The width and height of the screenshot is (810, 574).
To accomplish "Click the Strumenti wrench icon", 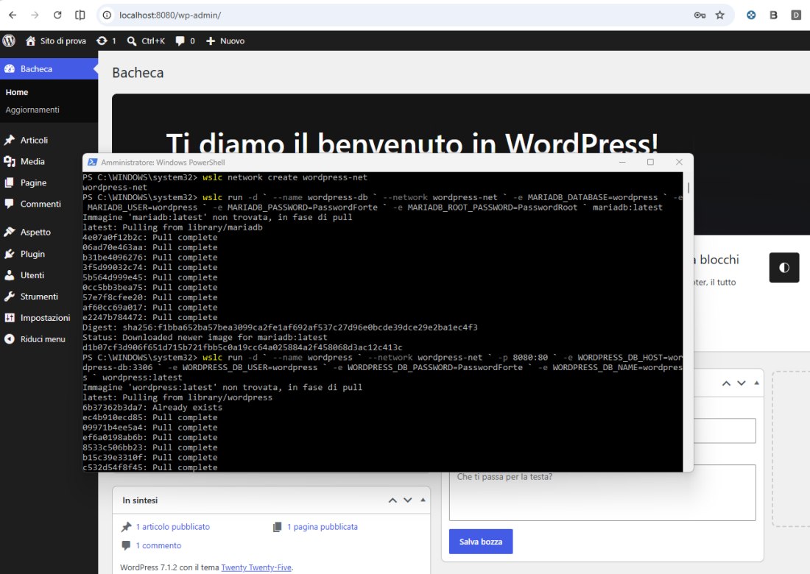I will 10,297.
